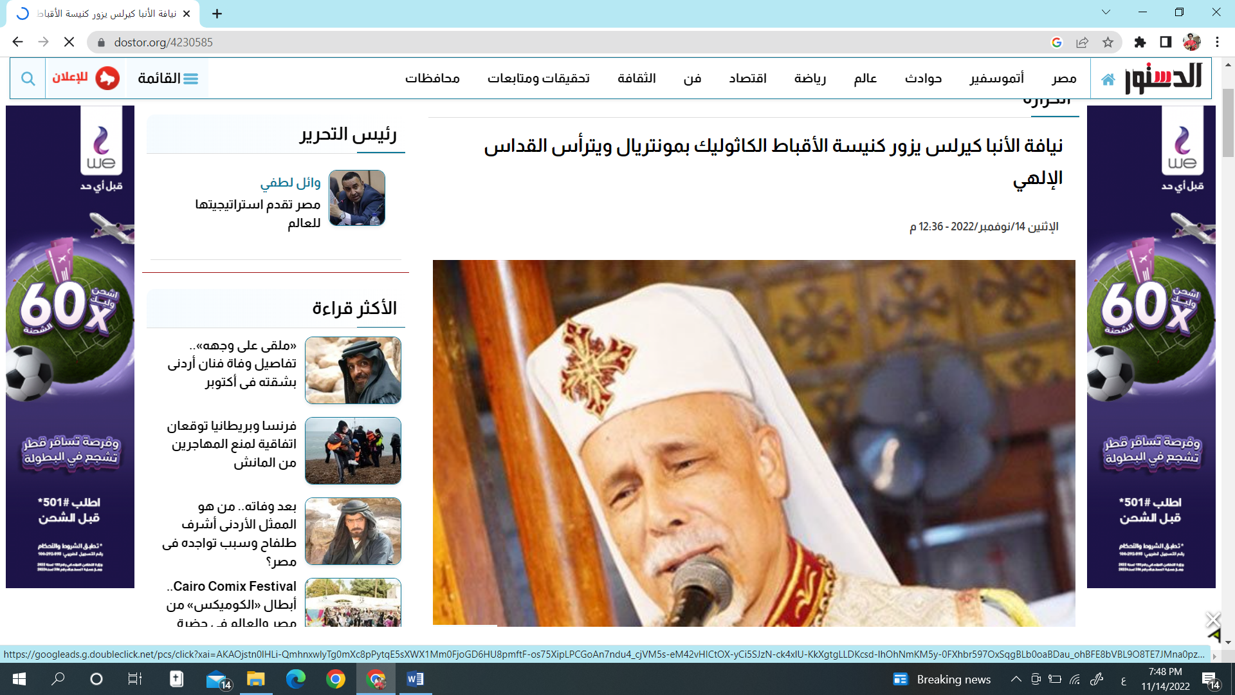Click the share page icon
This screenshot has height=695, width=1235.
1082,42
